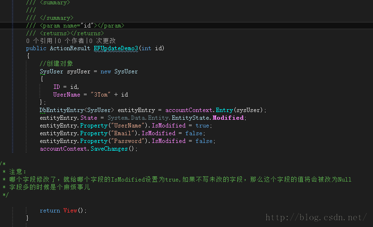Viewport: 373px width, 227px height.
Task: Click the grayed System.Data.Entity namespace text
Action: pos(139,118)
